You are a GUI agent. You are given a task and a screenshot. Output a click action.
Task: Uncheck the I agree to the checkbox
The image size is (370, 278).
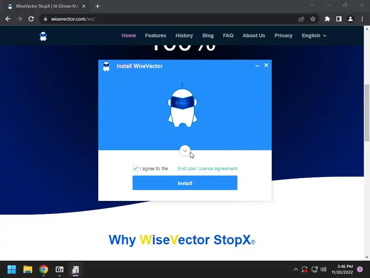pyautogui.click(x=135, y=168)
